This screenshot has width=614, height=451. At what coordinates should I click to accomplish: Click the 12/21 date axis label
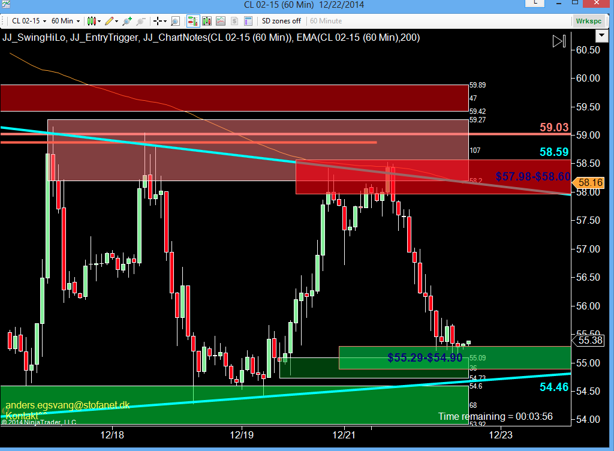coord(344,435)
